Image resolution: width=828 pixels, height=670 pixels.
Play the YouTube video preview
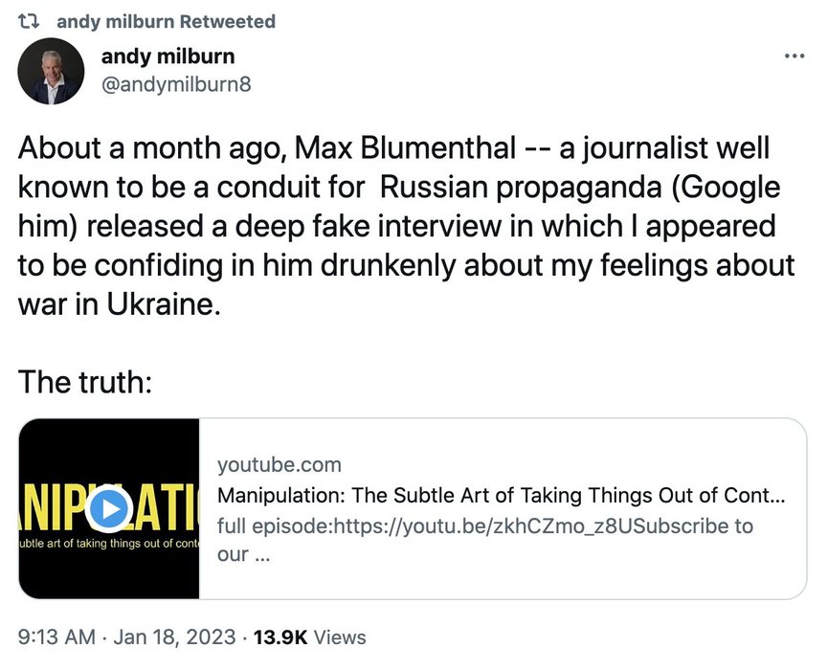click(x=110, y=508)
